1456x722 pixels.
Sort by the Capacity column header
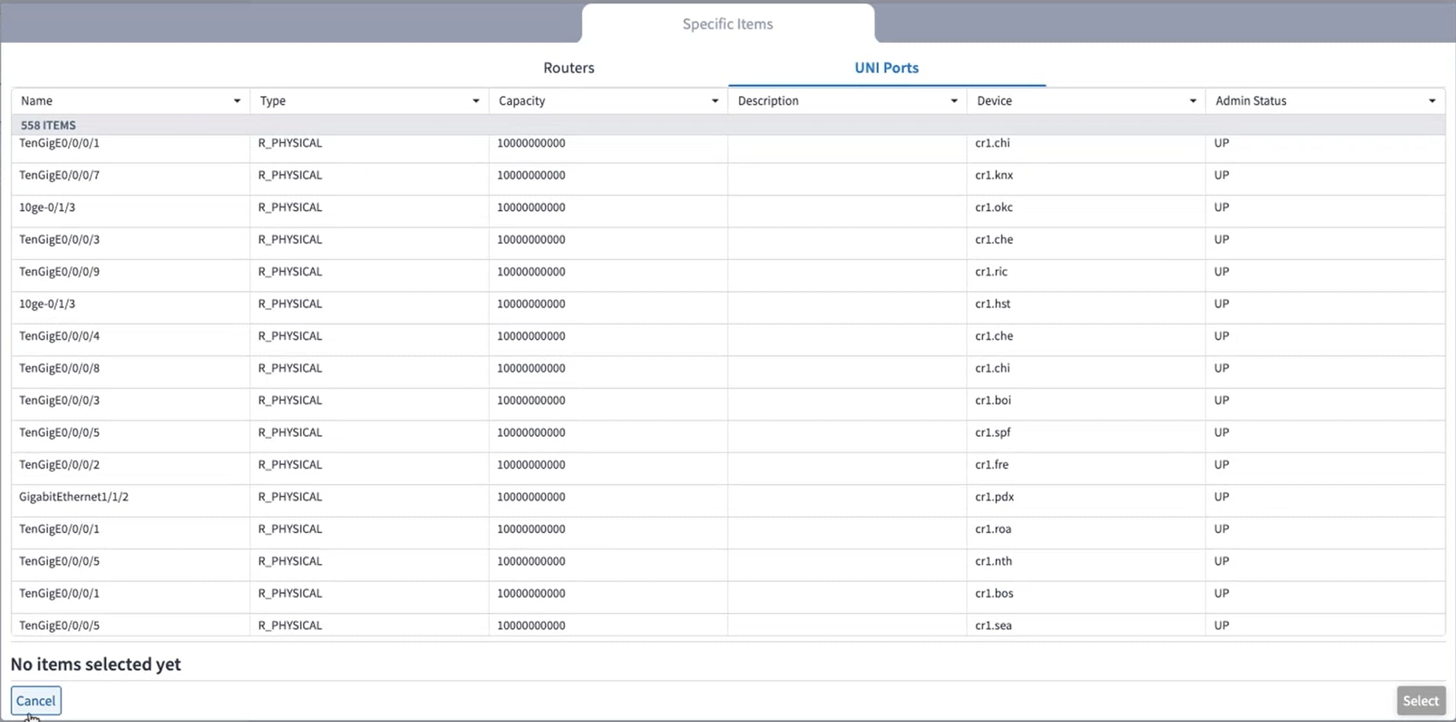coord(522,101)
